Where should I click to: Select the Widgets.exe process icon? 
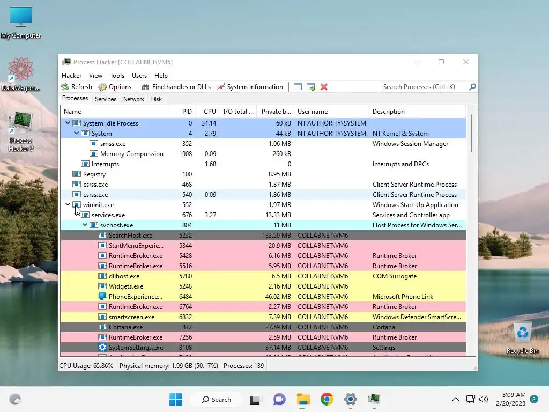[102, 286]
